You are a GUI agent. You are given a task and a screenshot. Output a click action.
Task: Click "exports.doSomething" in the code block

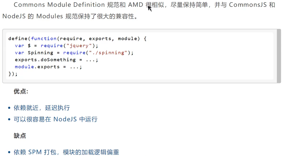45,60
